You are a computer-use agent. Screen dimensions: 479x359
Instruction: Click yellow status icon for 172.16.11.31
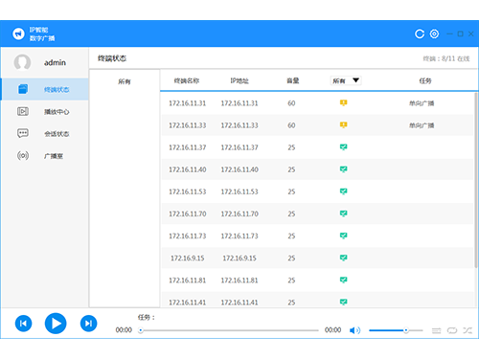(x=343, y=102)
